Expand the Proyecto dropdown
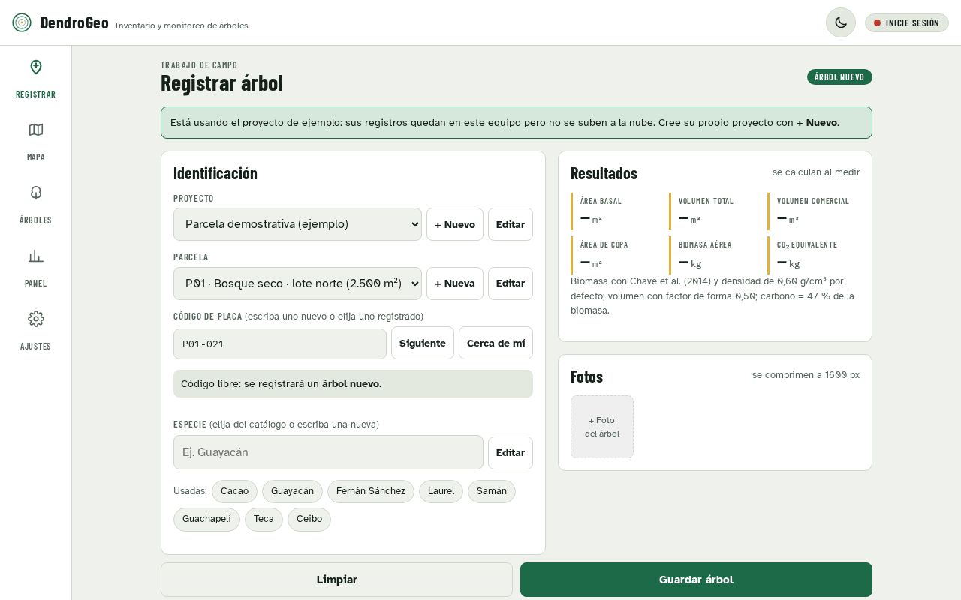 click(x=297, y=224)
